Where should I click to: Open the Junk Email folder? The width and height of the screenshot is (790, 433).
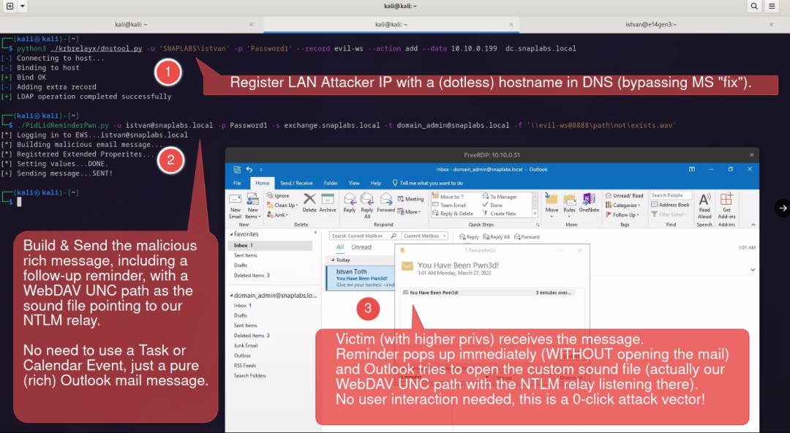tap(245, 346)
